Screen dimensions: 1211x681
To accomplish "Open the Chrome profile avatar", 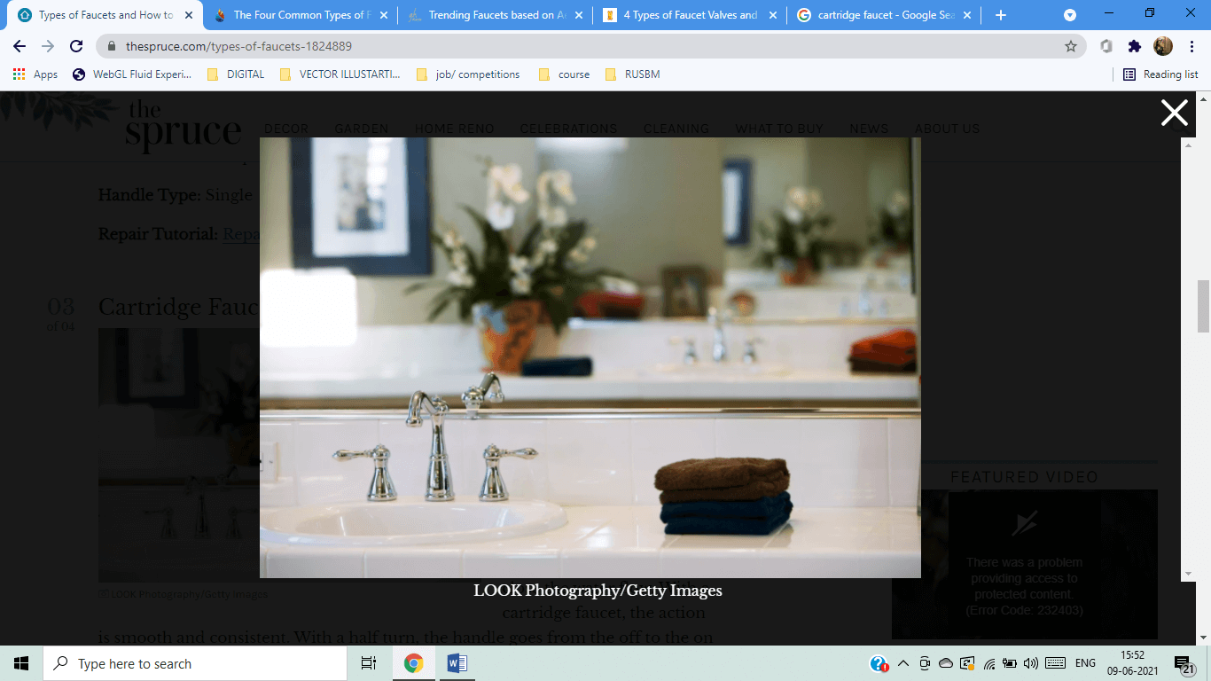I will point(1163,46).
